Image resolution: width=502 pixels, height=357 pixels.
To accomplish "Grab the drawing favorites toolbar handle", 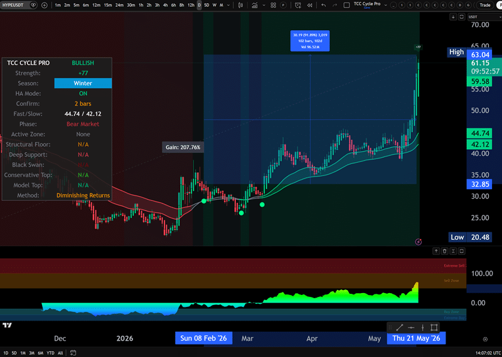I will [390, 328].
